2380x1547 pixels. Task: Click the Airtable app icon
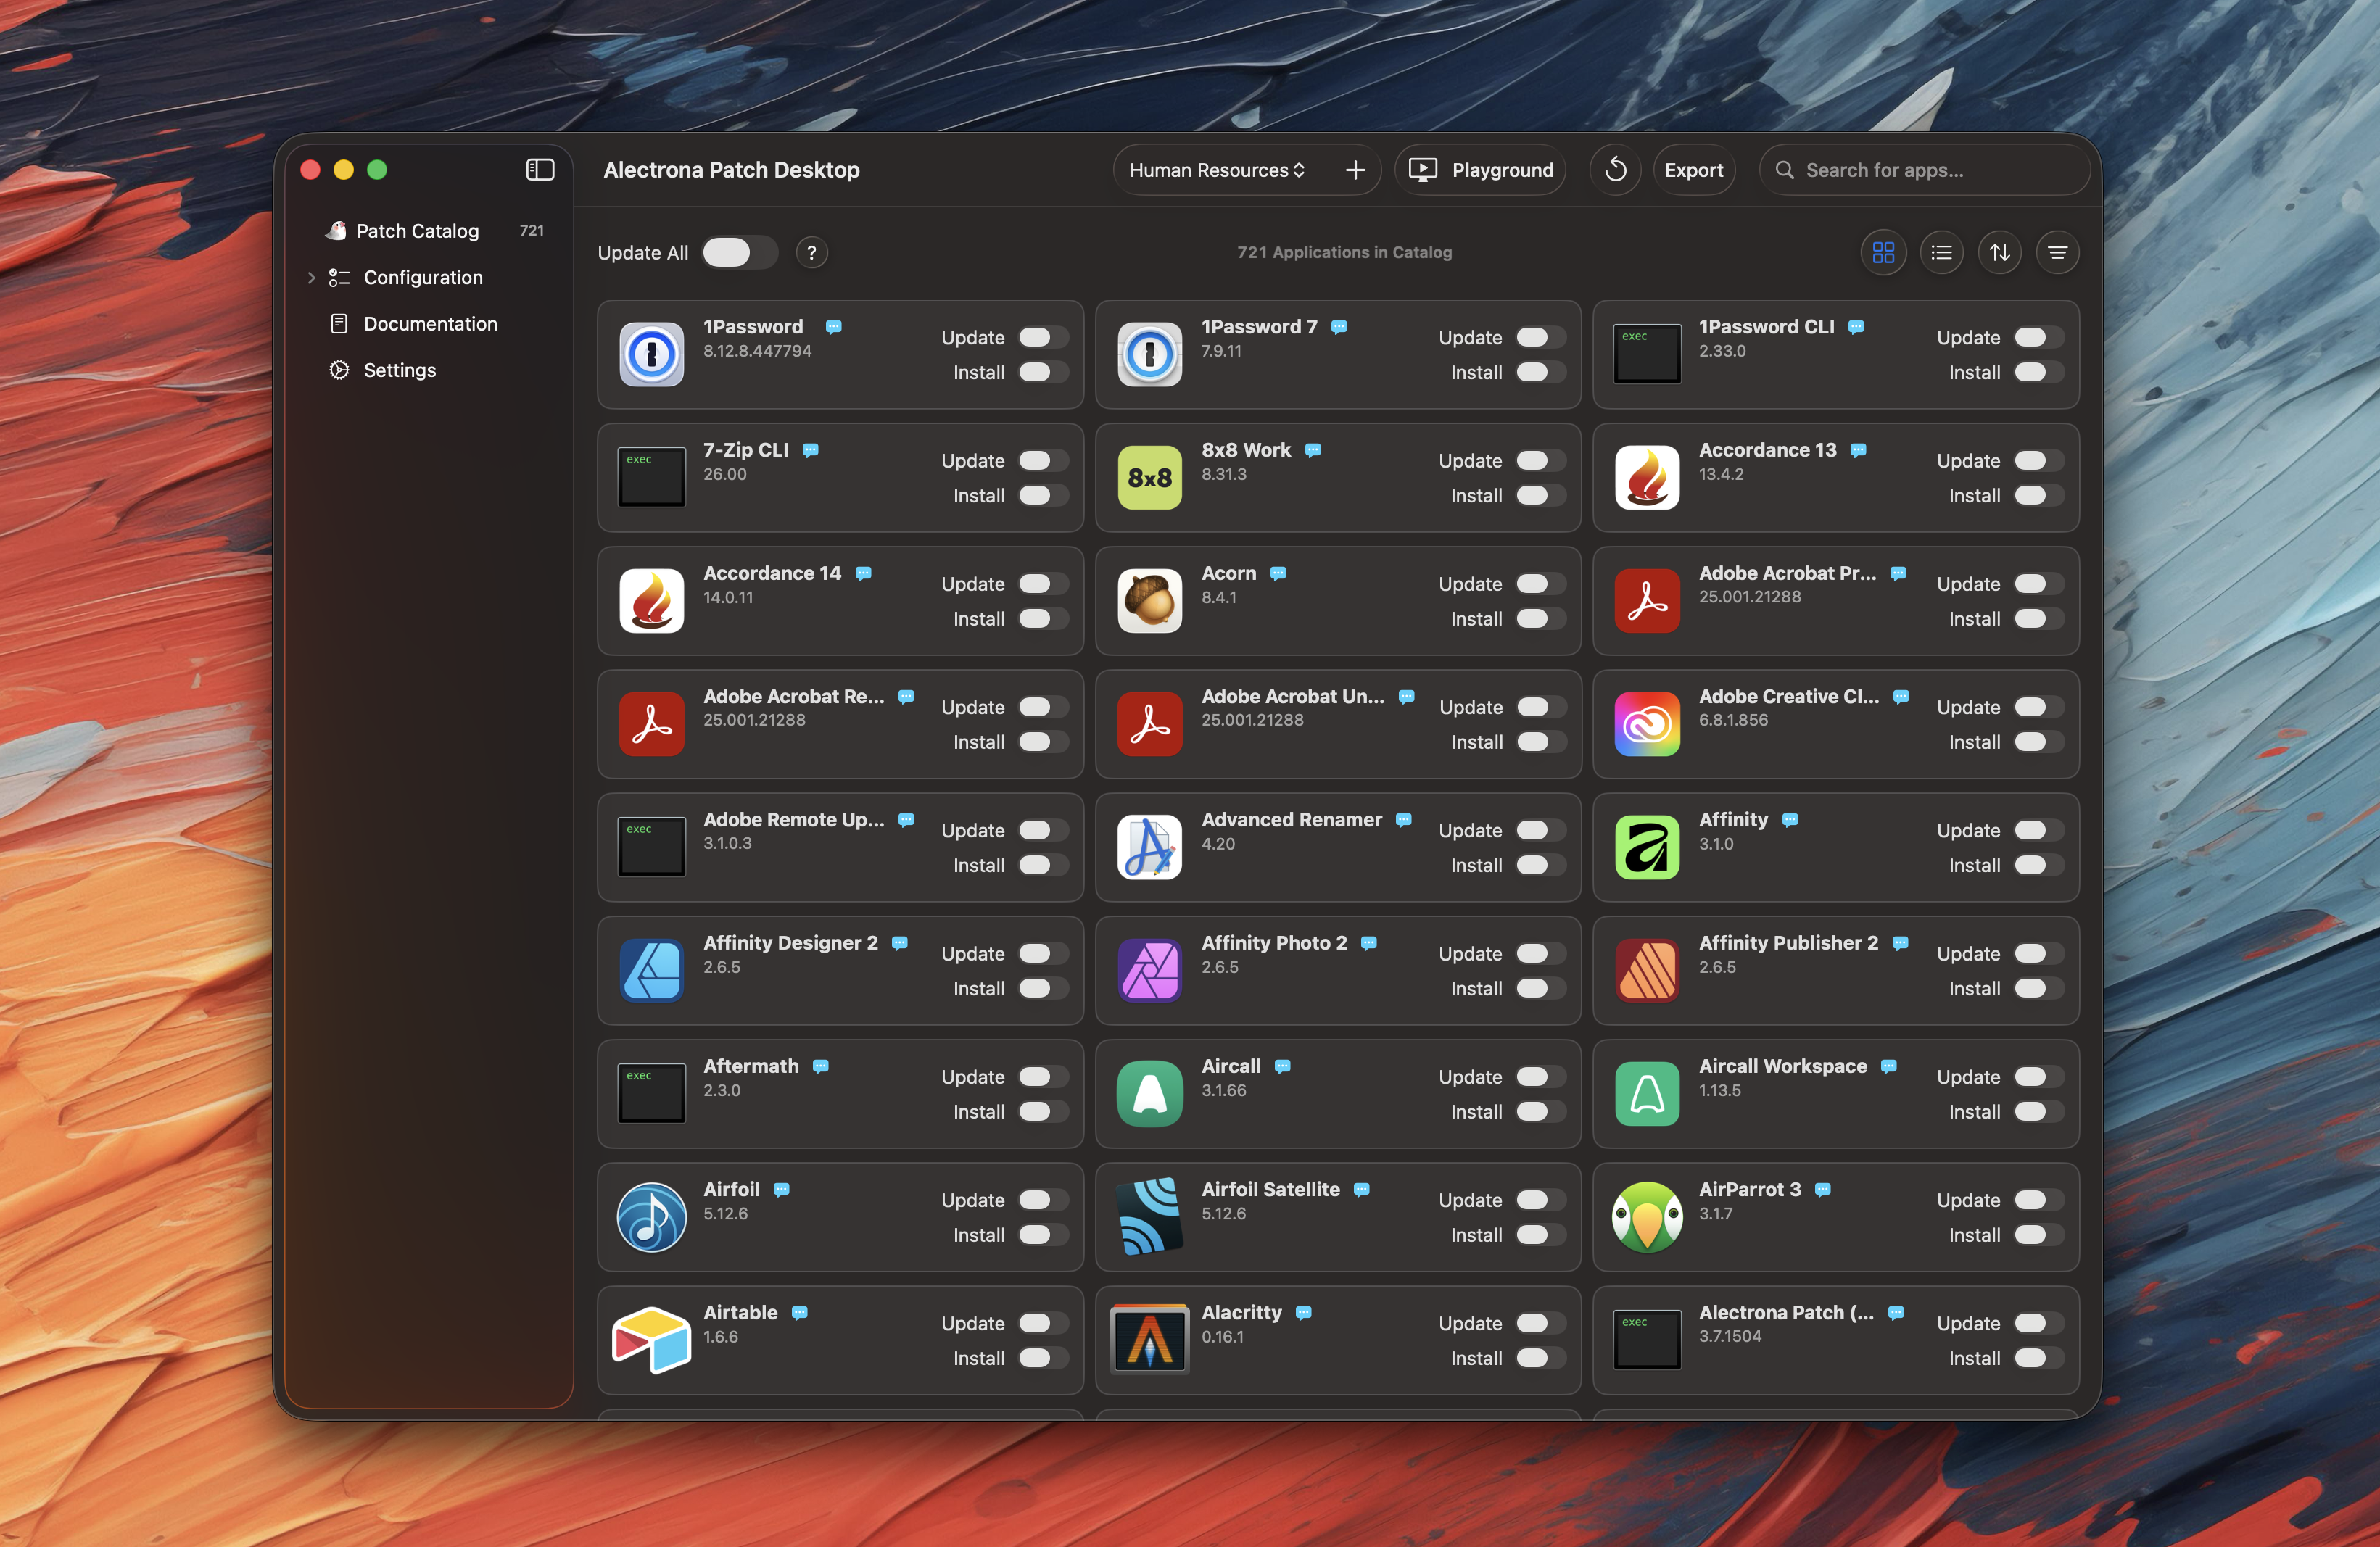pyautogui.click(x=651, y=1340)
